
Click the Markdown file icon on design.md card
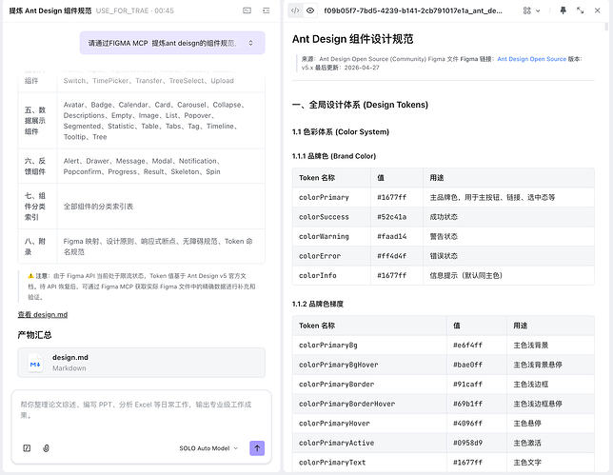point(35,364)
